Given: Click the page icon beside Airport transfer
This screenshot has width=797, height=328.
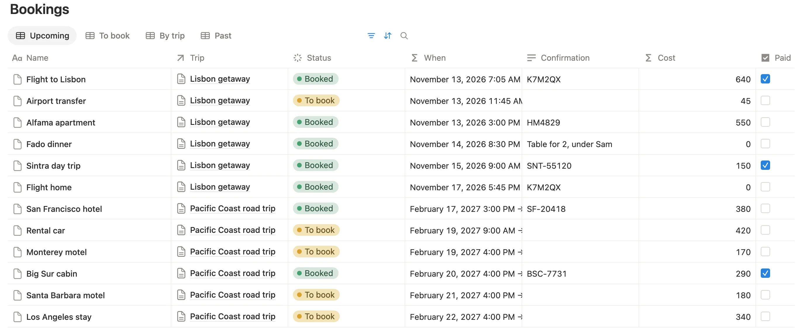Looking at the screenshot, I should 18,101.
